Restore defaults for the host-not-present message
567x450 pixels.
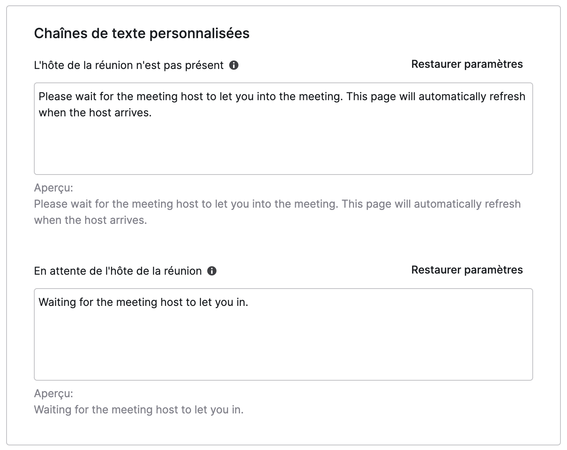(x=467, y=64)
